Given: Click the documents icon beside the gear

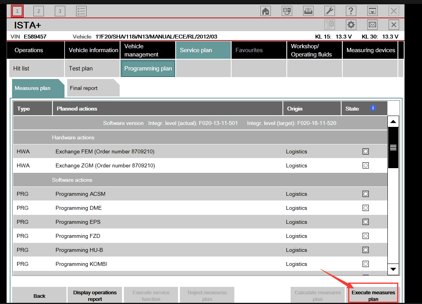Looking at the screenshot, I should [x=330, y=25].
